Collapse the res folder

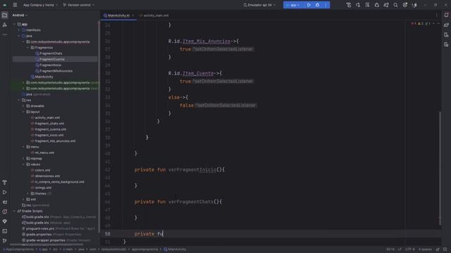point(19,100)
